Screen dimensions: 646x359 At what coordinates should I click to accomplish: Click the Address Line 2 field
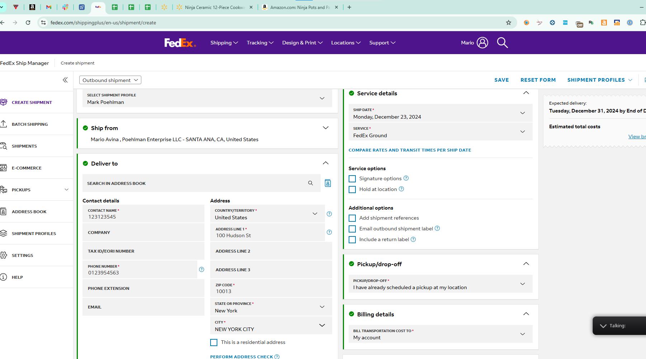coord(271,251)
